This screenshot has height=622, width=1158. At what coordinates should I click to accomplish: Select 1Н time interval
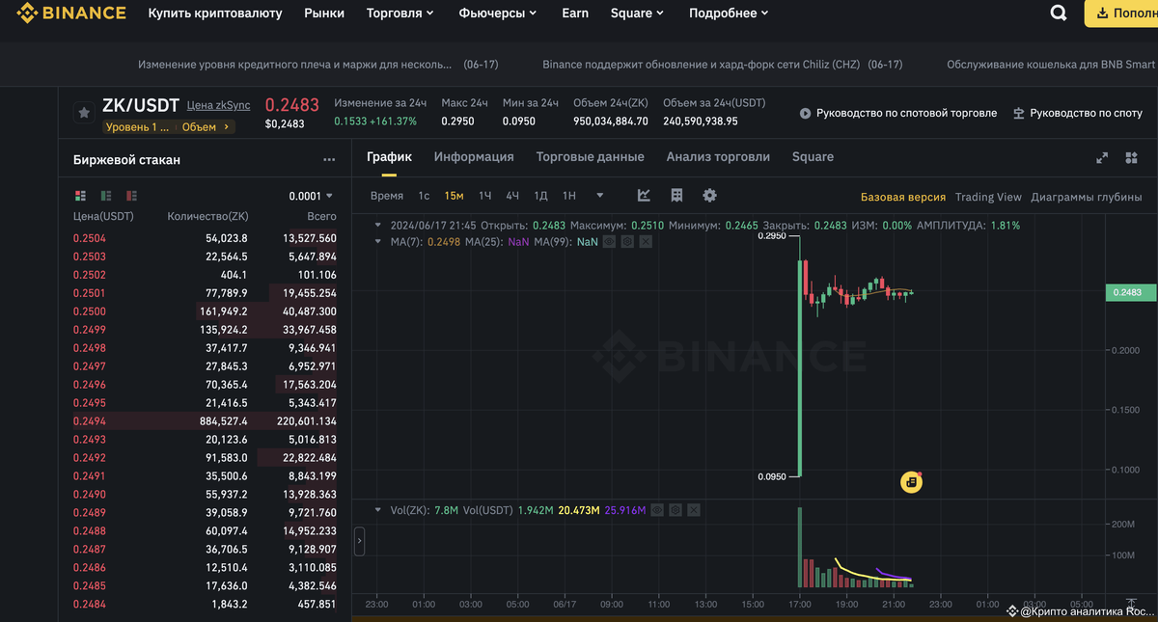point(569,196)
